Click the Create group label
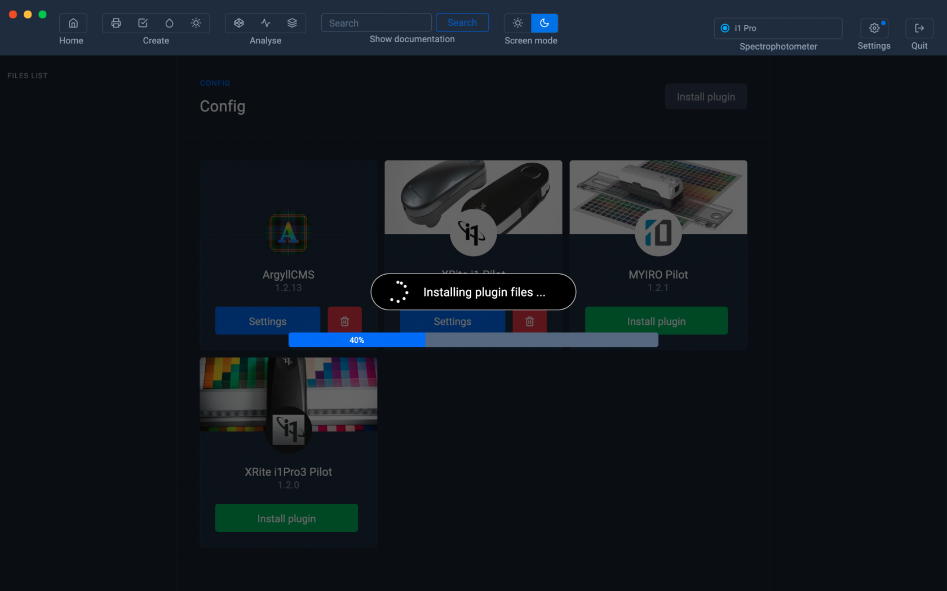947x591 pixels. pyautogui.click(x=156, y=41)
